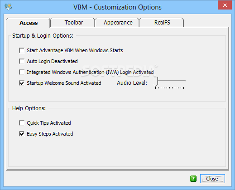Select the RealFS tab
Image resolution: width=235 pixels, height=190 pixels.
pos(162,23)
